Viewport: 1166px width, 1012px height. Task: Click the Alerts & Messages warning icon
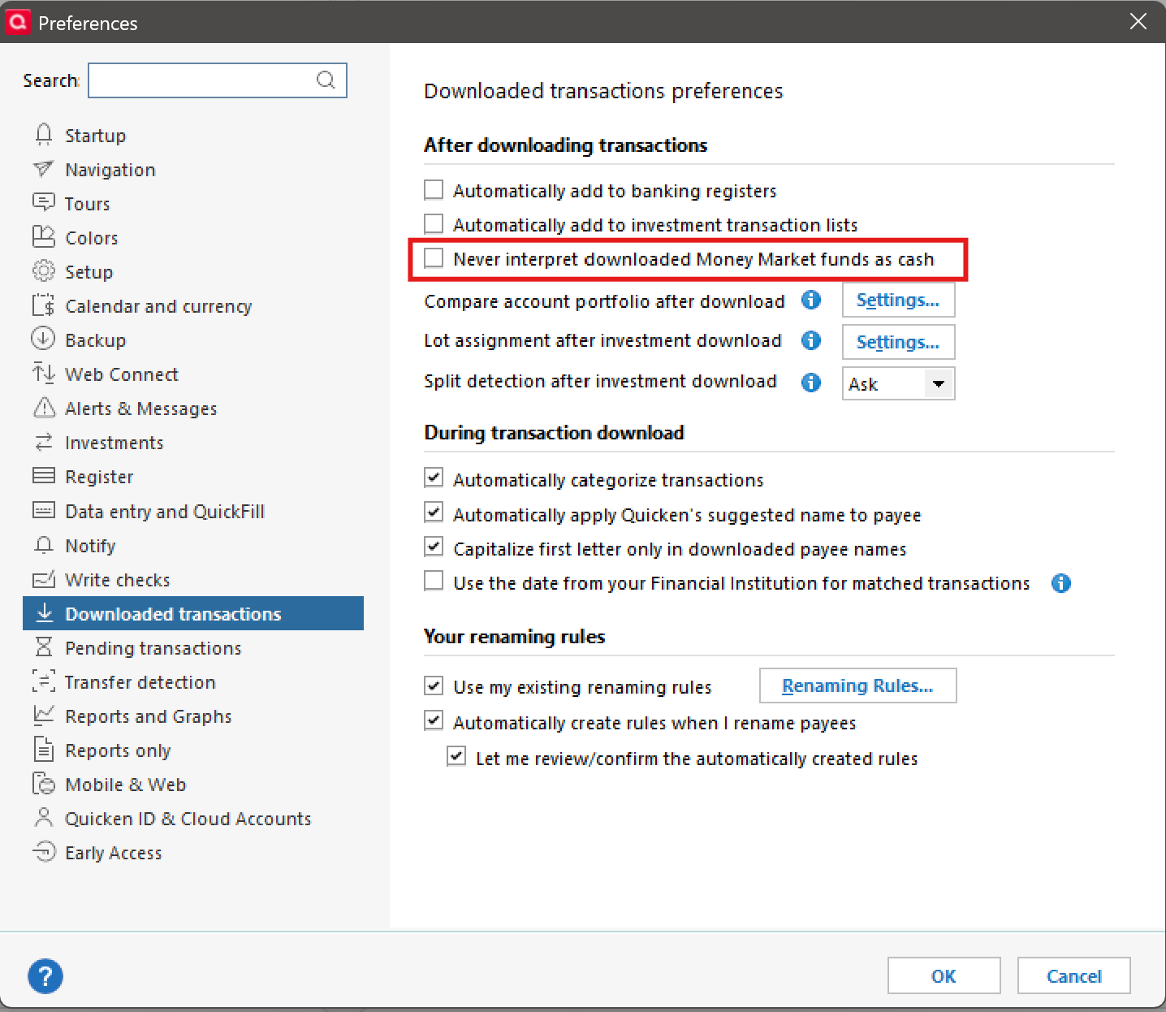click(x=44, y=408)
